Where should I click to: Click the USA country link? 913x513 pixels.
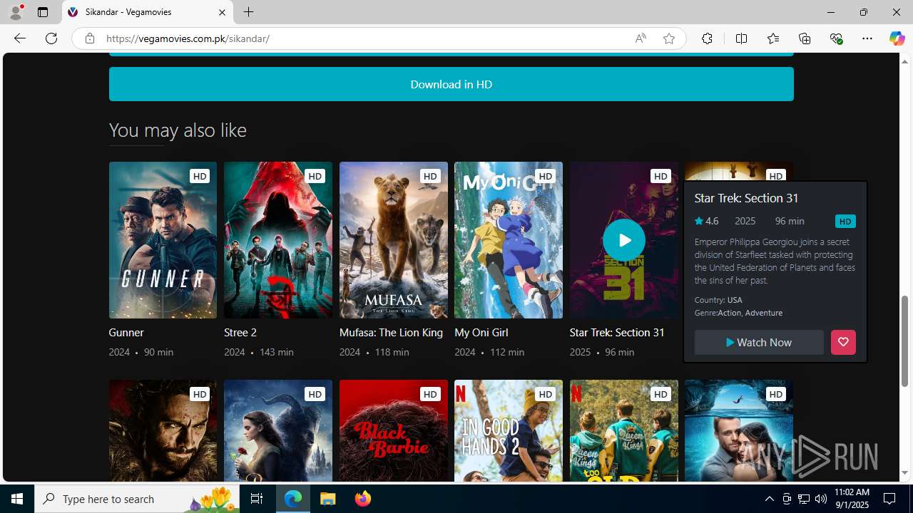click(735, 300)
